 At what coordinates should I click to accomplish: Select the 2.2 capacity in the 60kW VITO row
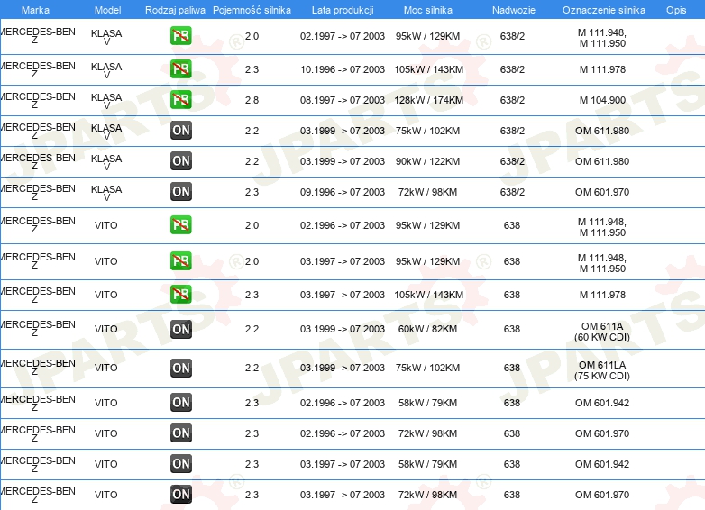point(252,329)
